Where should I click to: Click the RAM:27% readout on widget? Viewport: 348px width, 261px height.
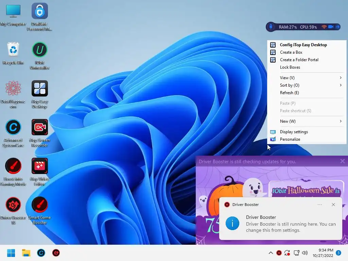coord(288,27)
